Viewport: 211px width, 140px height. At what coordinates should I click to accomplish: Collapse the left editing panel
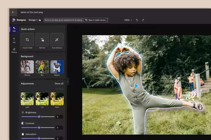click(x=68, y=81)
